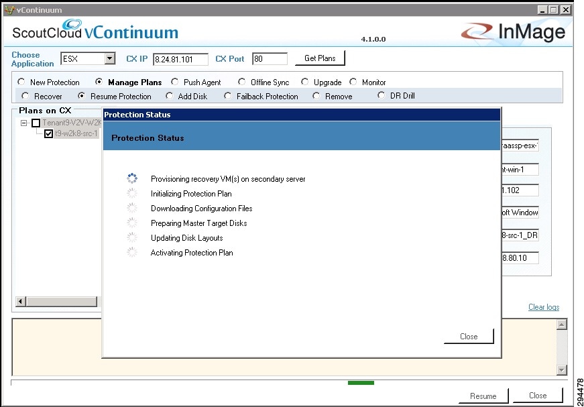584x407 pixels.
Task: Click the field showing '8-src-1_DR'
Action: pos(520,235)
